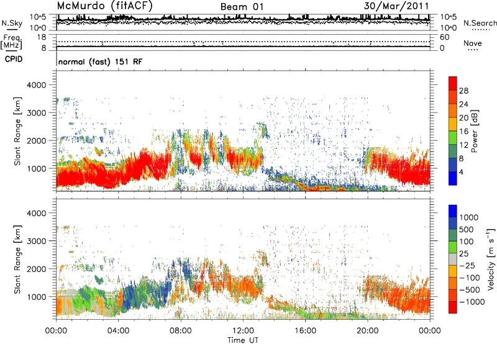Pick the orange 20–24 dB power swatch
The image size is (497, 344).
(x=453, y=111)
